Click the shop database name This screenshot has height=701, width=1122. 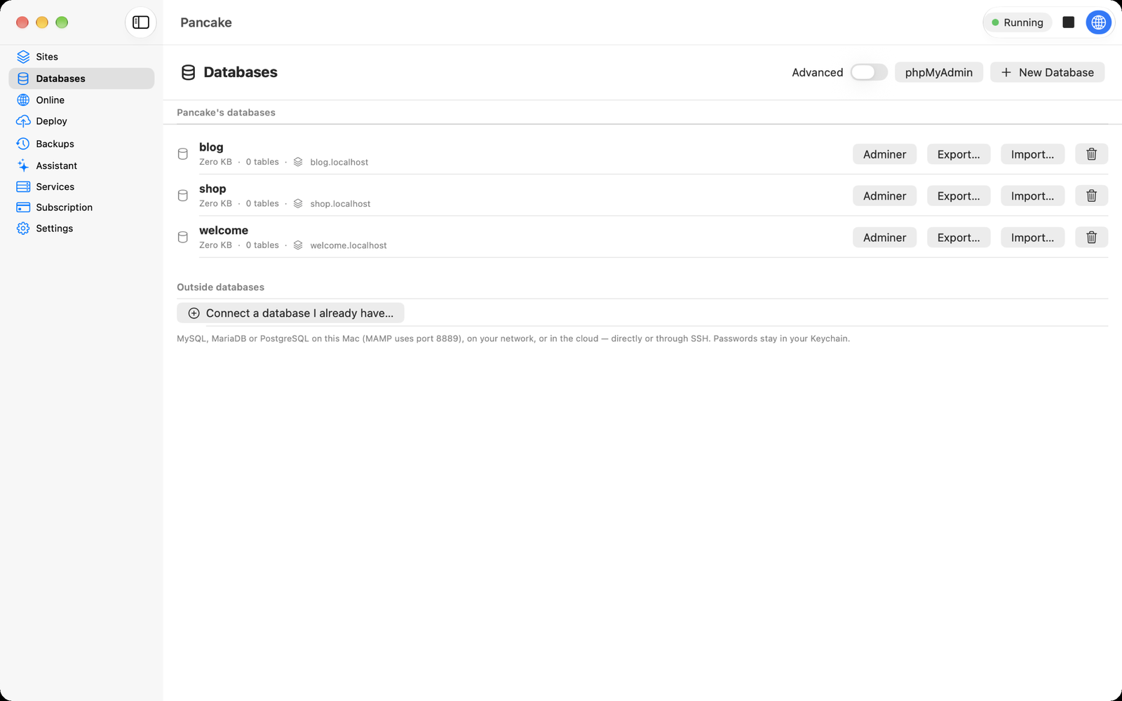tap(212, 189)
